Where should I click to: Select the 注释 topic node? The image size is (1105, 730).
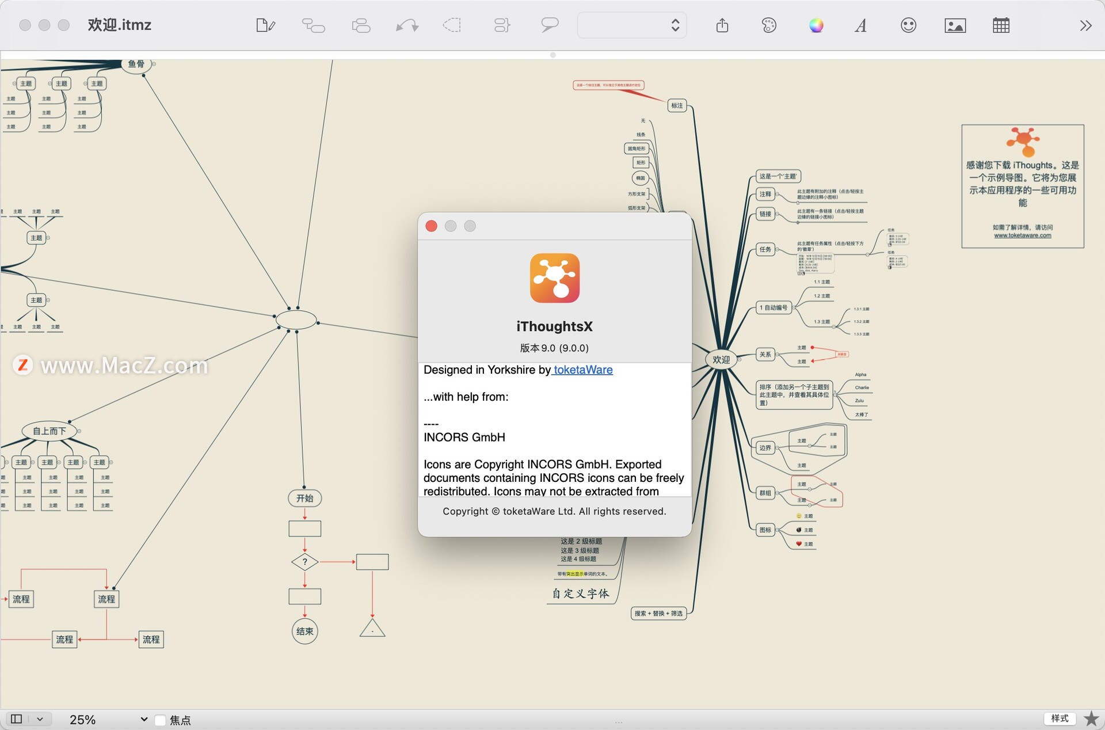(x=765, y=194)
